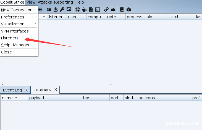Click the panel divider collapse arrows
The image size is (202, 130).
coord(4,84)
